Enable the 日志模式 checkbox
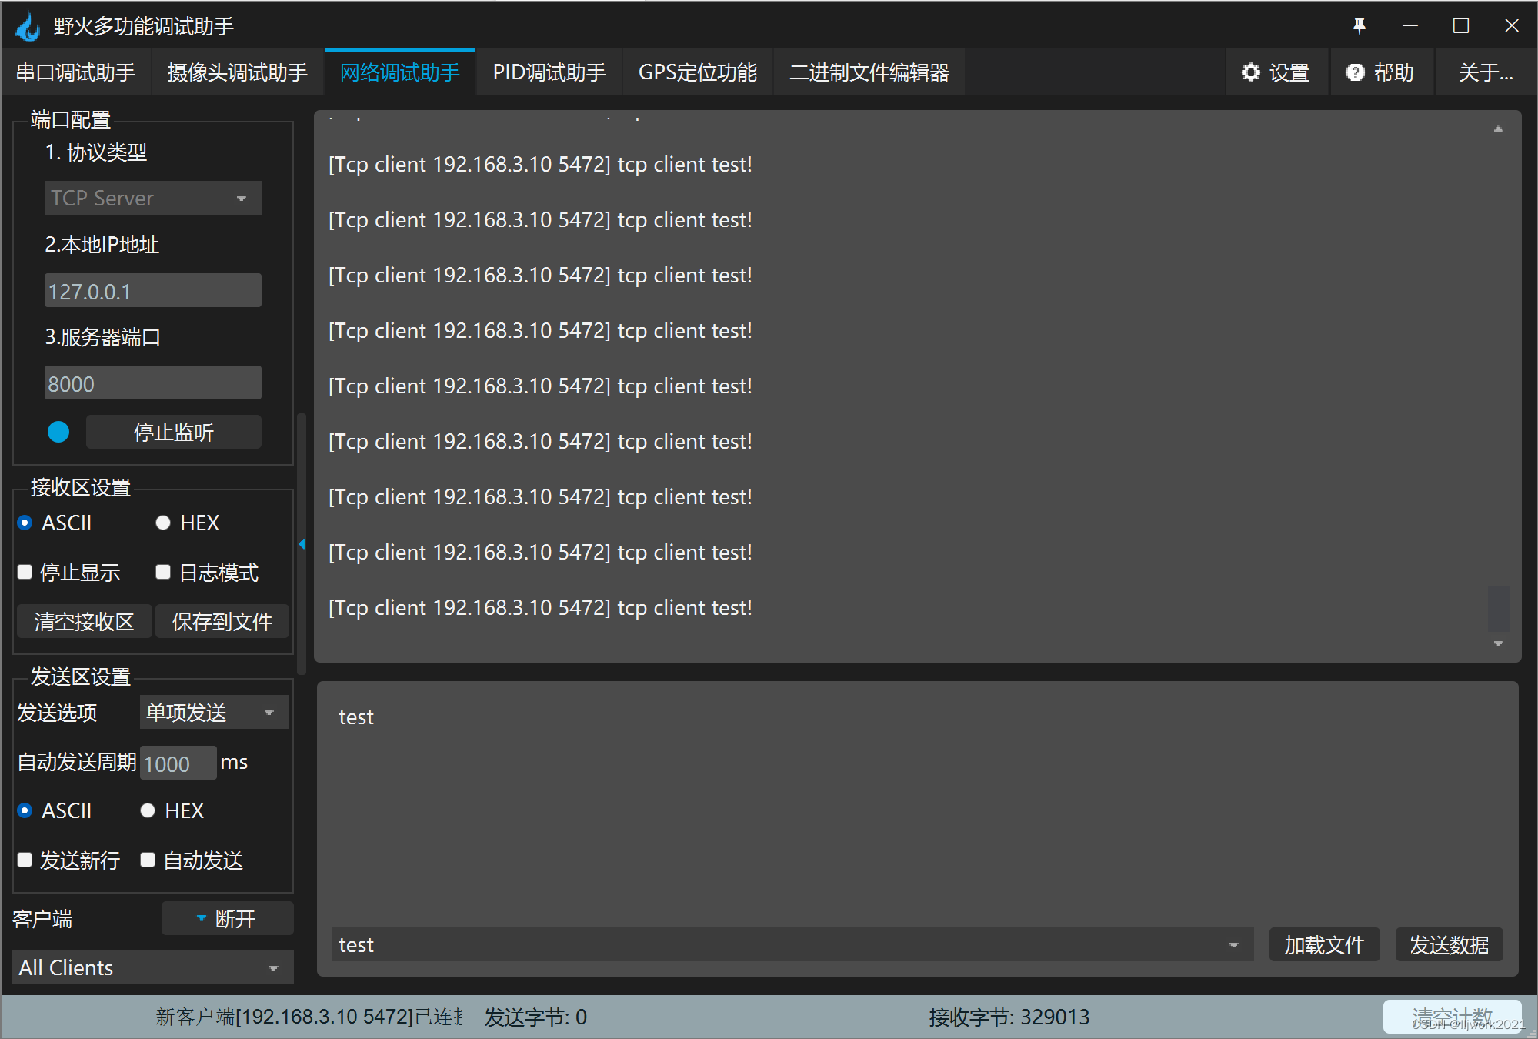1538x1039 pixels. tap(162, 572)
